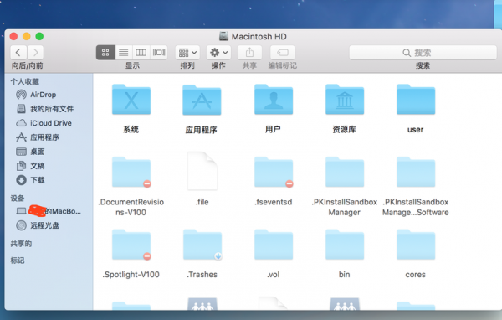Open 应用程序 in the sidebar

click(x=38, y=137)
